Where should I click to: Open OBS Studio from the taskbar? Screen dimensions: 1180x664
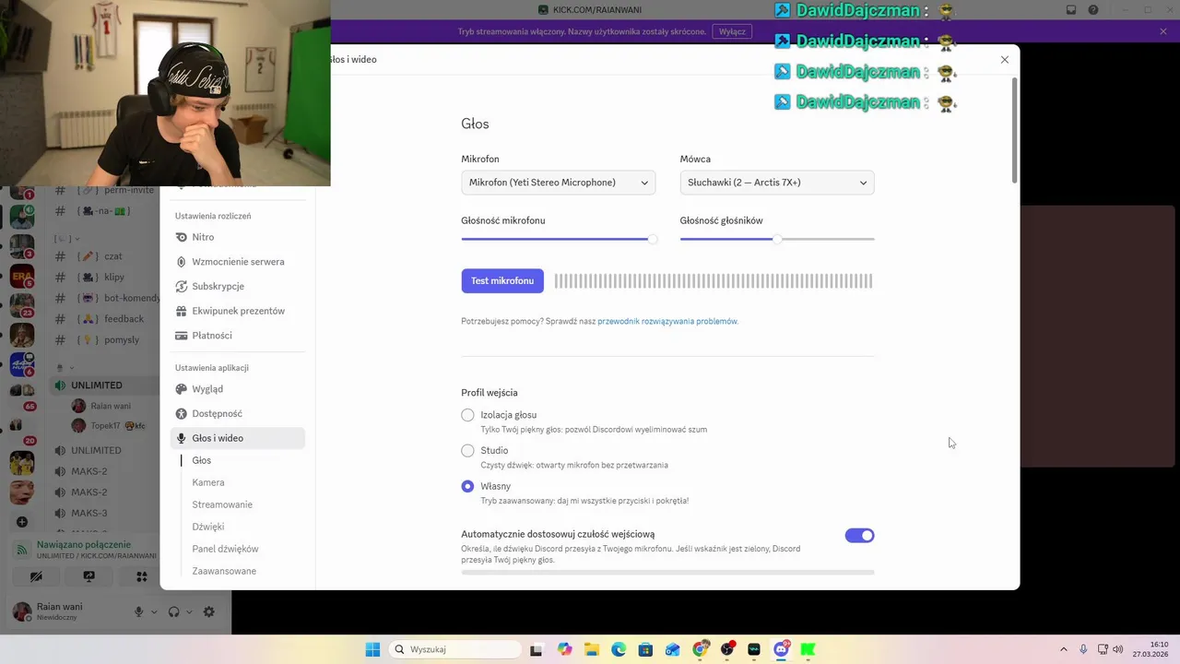pyautogui.click(x=727, y=649)
